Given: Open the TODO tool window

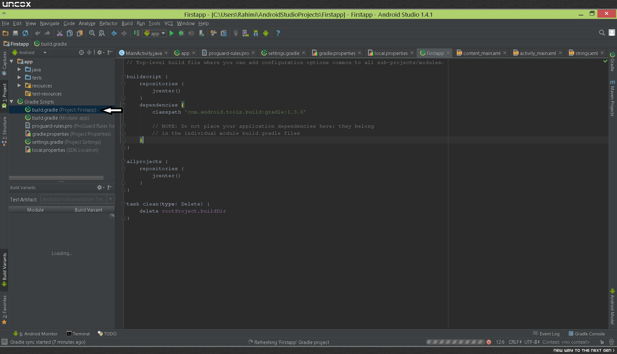Looking at the screenshot, I should tap(107, 334).
